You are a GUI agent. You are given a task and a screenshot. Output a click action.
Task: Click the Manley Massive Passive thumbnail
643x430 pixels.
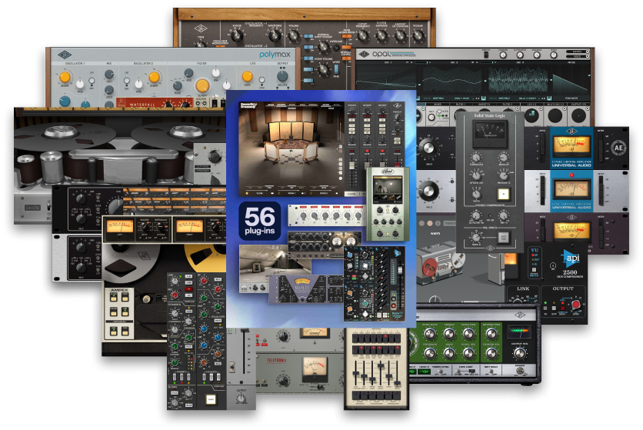[305, 289]
